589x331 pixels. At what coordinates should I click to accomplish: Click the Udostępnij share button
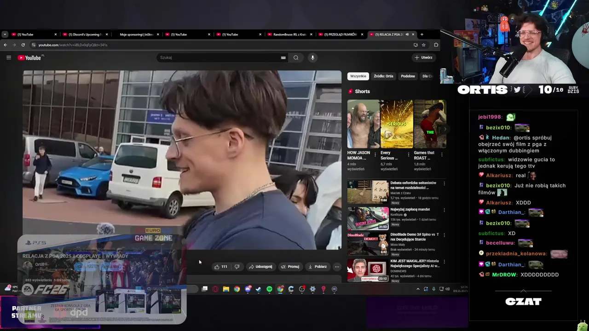pos(260,267)
